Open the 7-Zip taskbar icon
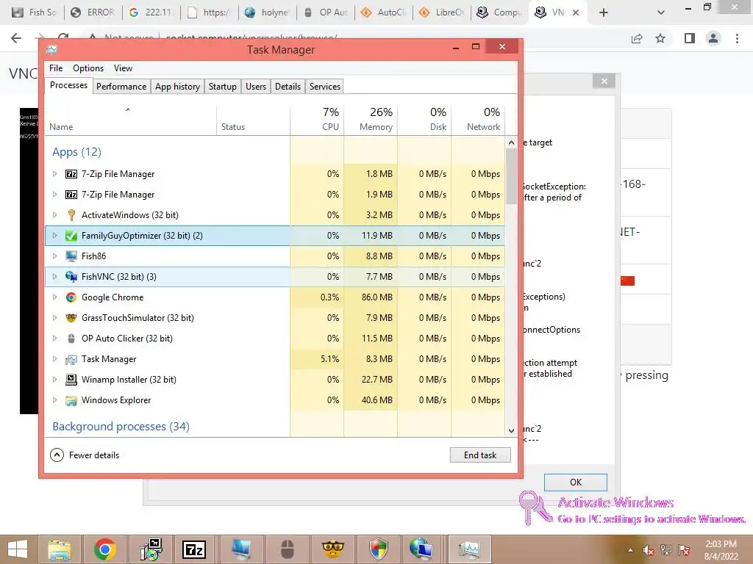 point(194,549)
